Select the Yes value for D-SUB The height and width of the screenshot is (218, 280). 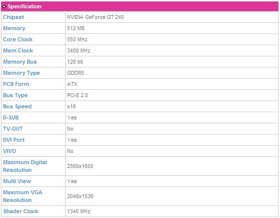click(72, 117)
